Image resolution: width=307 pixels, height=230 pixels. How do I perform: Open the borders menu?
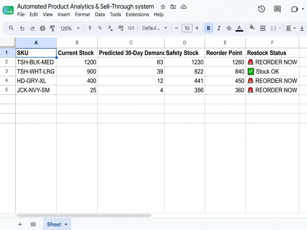coord(263,28)
